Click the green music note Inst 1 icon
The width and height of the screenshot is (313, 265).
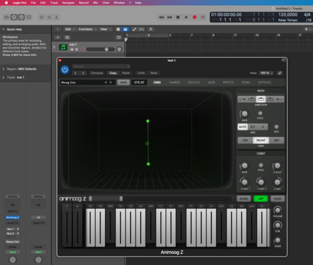63,47
